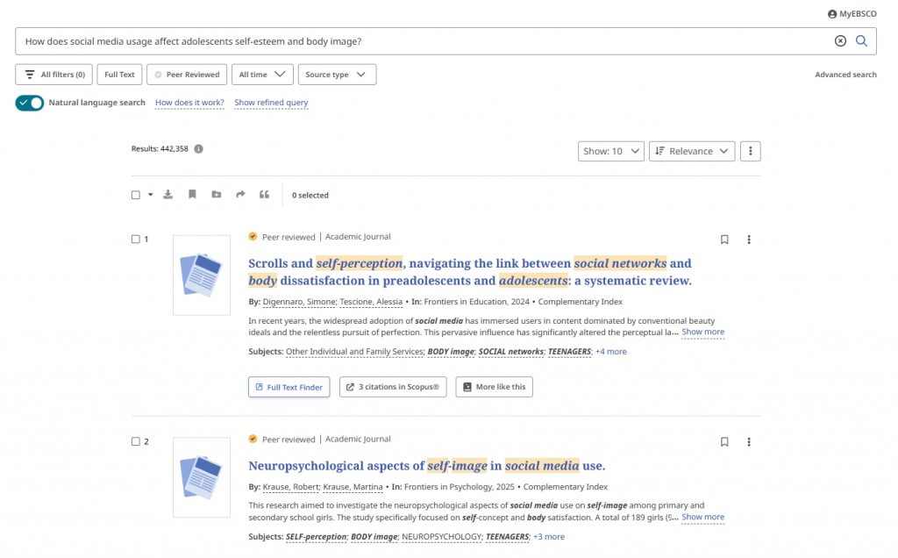Click the download icon in results toolbar
The width and height of the screenshot is (898, 558).
click(167, 195)
